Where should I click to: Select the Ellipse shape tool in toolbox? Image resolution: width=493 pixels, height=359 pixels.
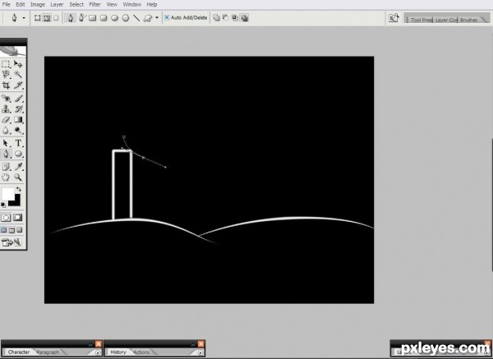point(18,154)
